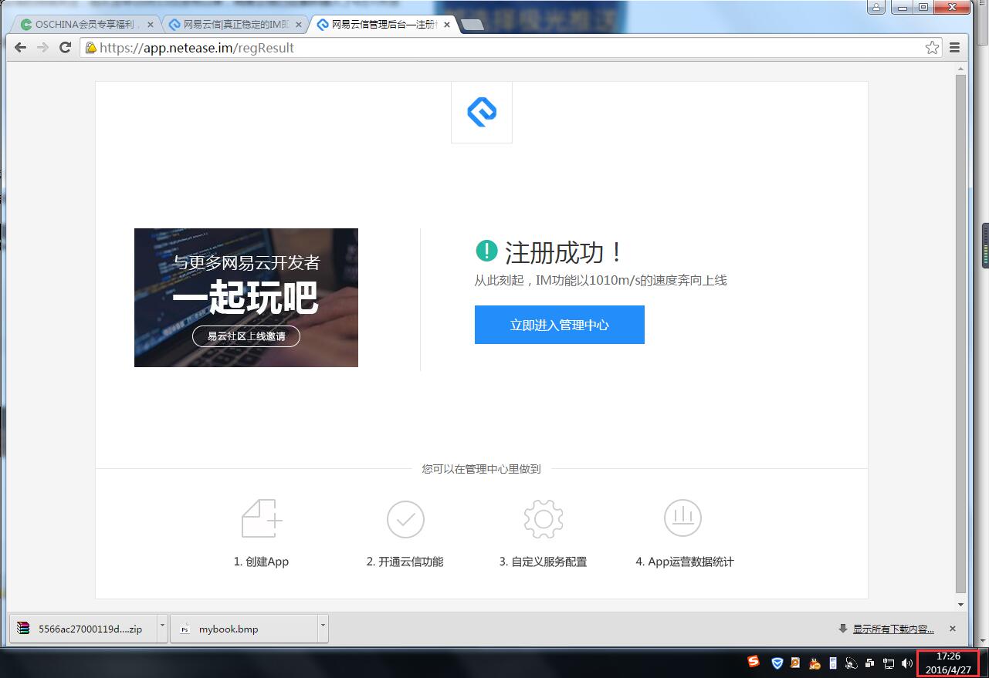Click 显示所有下载内容 link

pyautogui.click(x=893, y=629)
